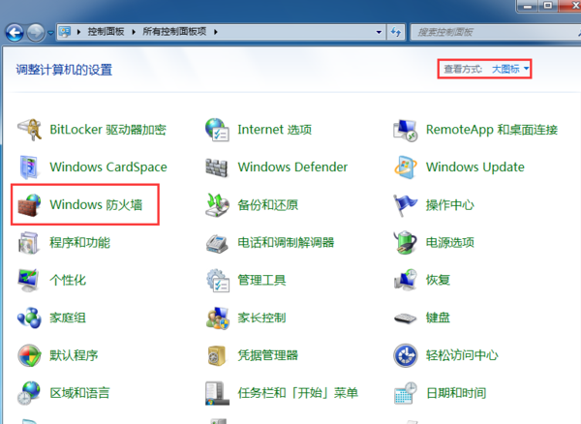Click 所有控制面板项 in the breadcrumb

pos(174,32)
